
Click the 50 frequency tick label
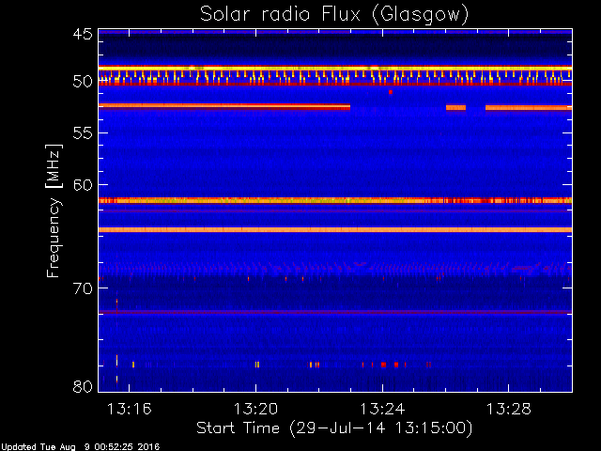pos(83,82)
